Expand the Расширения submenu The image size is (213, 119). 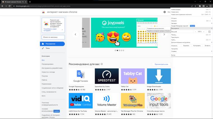[191, 28]
